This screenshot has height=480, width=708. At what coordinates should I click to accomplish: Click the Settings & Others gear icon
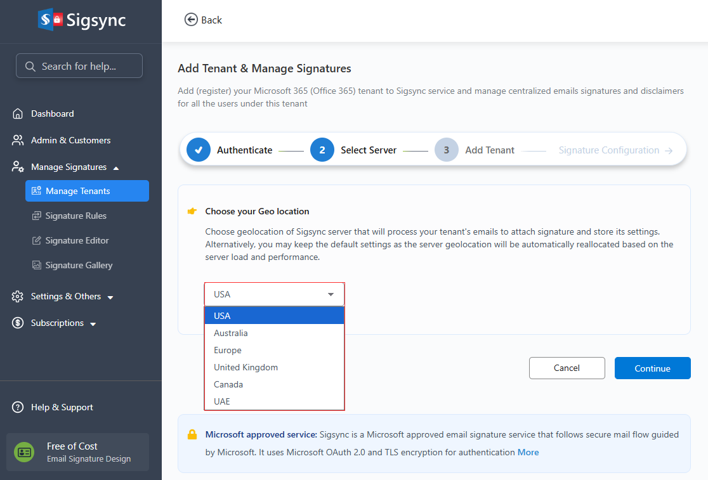pos(18,296)
